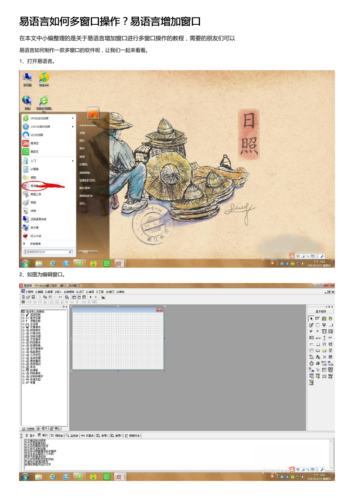
Task: Click the output panel vertical scrollbar
Action: pyautogui.click(x=332, y=454)
